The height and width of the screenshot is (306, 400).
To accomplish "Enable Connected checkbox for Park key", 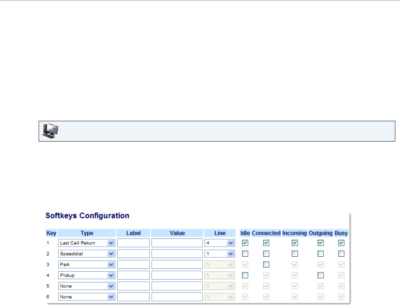I will [266, 265].
